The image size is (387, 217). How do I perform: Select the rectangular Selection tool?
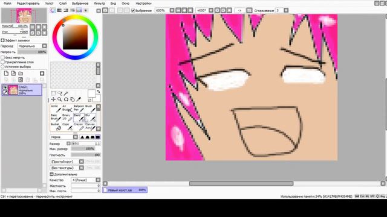(x=53, y=93)
